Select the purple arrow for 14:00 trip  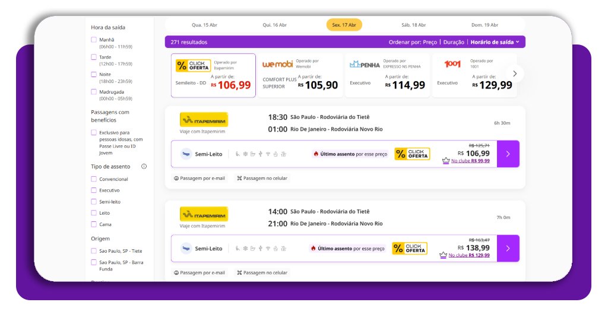coord(508,248)
